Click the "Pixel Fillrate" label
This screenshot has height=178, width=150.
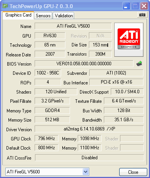click(21, 101)
